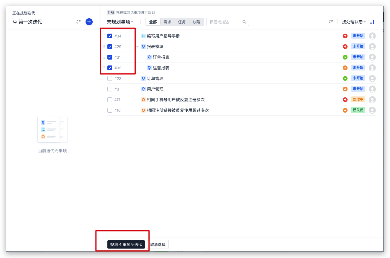The height and width of the screenshot is (258, 390).
Task: Click the red priority icon on row #17
Action: point(345,100)
